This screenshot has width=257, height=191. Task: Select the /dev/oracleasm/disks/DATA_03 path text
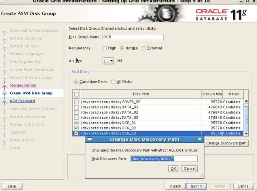click(x=109, y=117)
